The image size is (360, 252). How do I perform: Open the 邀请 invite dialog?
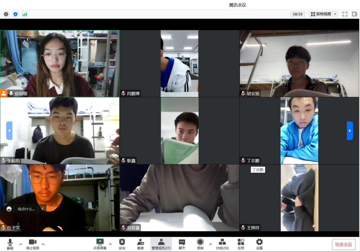pos(140,244)
